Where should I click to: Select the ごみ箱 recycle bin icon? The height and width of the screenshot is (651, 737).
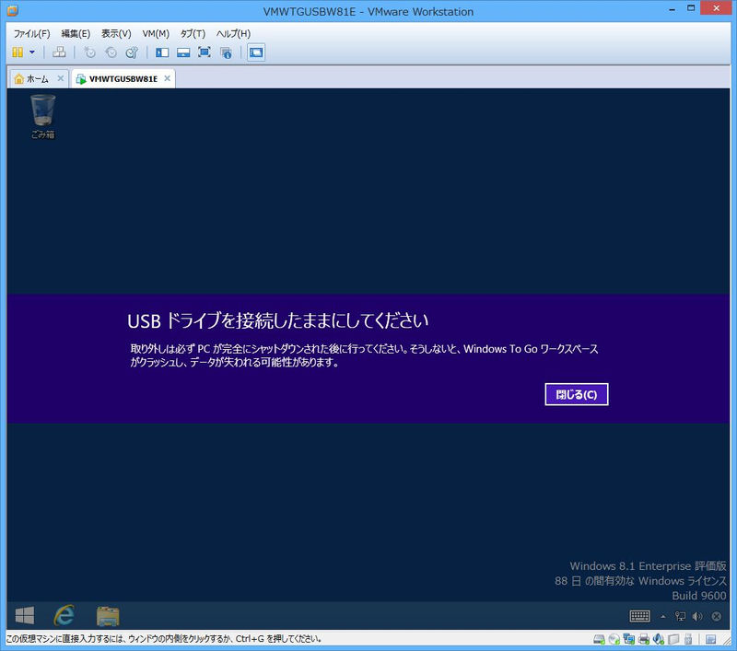click(x=42, y=117)
